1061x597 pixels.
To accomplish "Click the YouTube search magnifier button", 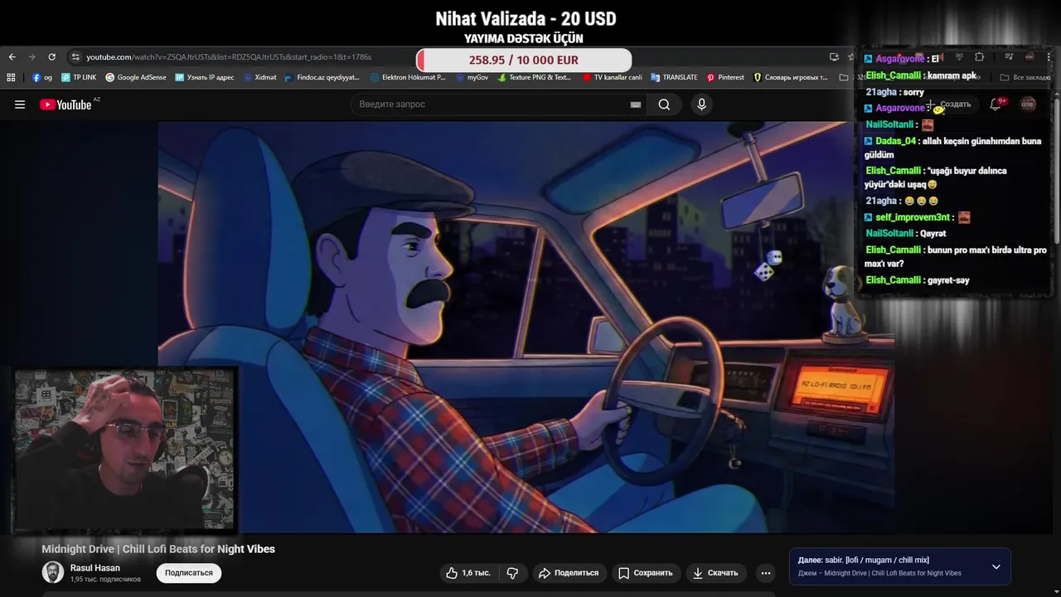I will point(664,104).
